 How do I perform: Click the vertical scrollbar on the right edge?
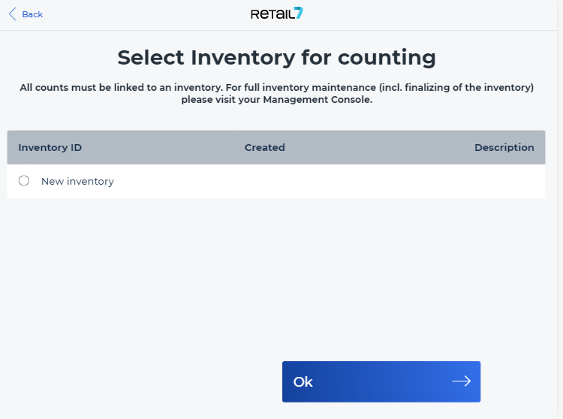(x=560, y=209)
